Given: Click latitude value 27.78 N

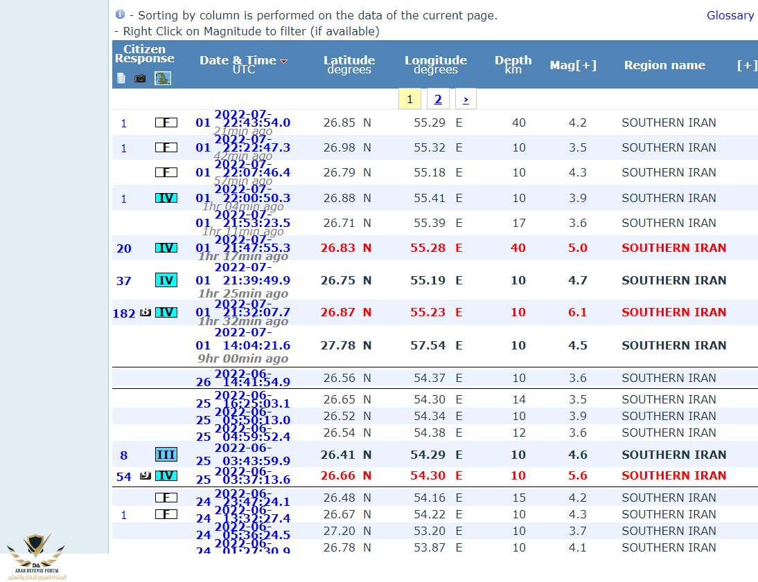Looking at the screenshot, I should (x=346, y=346).
